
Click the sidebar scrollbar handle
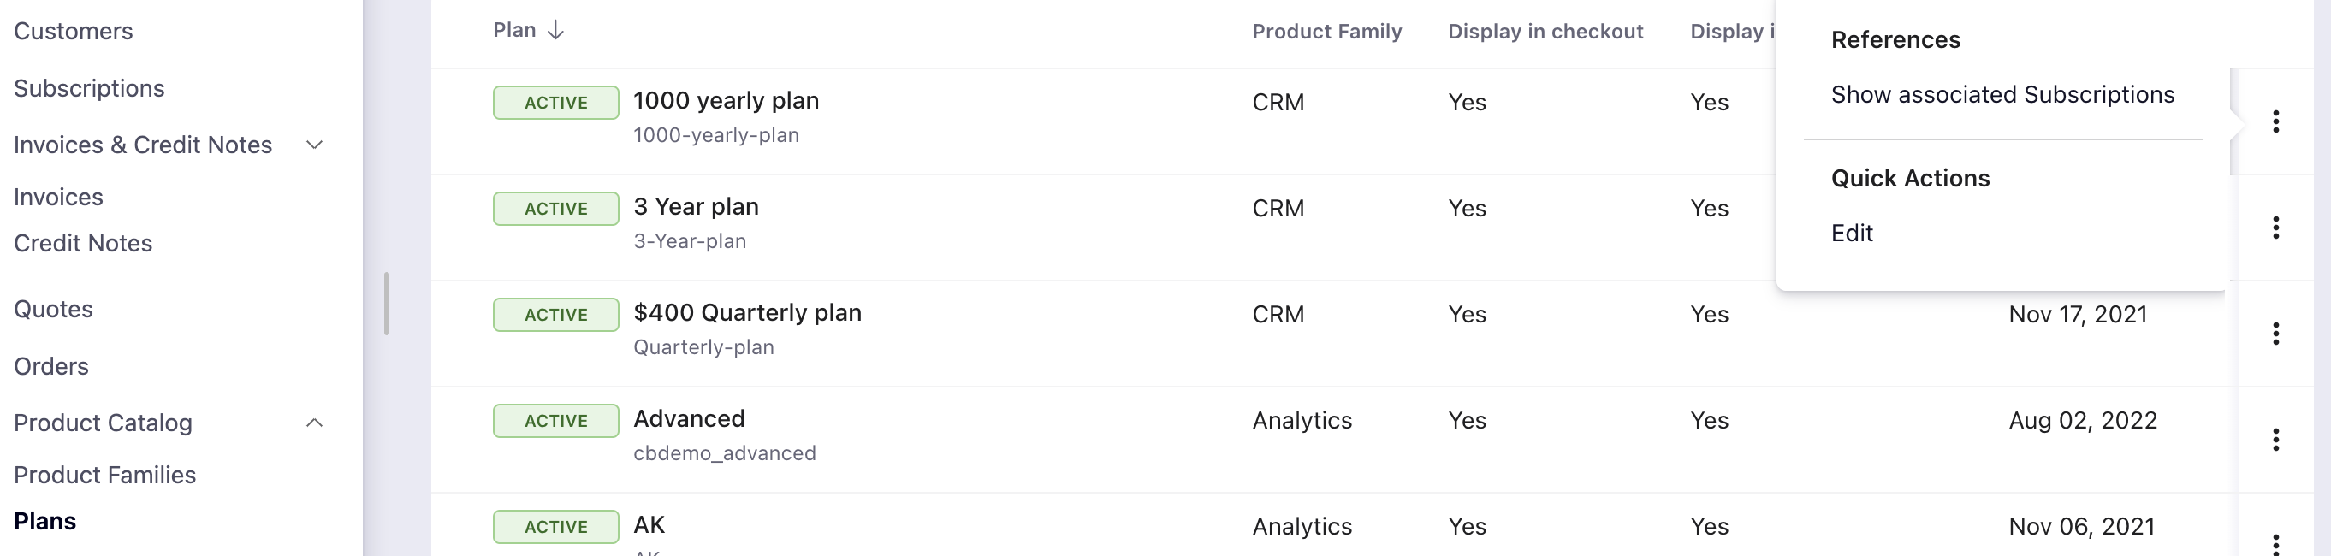tap(388, 304)
